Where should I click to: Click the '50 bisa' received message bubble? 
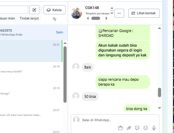[x=90, y=96]
